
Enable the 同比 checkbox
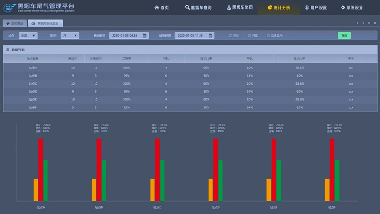pyautogui.click(x=231, y=36)
